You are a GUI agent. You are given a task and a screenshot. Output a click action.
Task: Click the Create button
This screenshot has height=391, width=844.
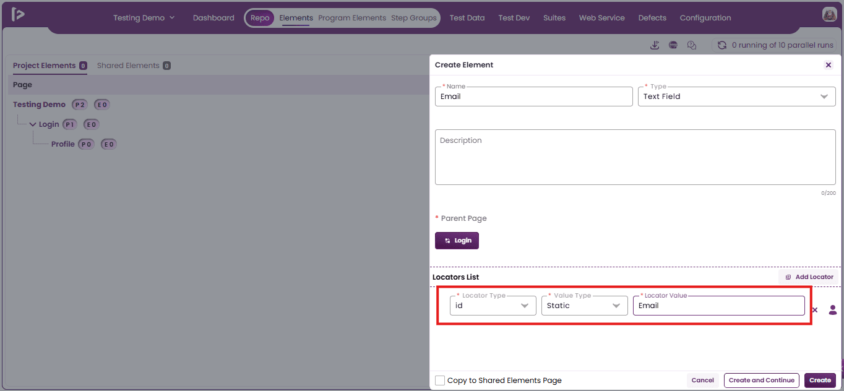coord(820,380)
